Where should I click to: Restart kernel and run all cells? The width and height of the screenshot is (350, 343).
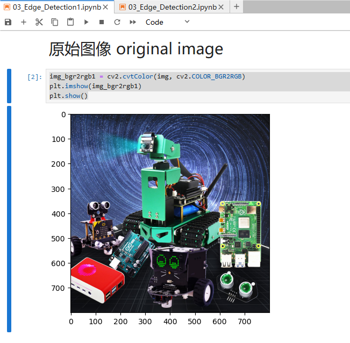pos(133,22)
